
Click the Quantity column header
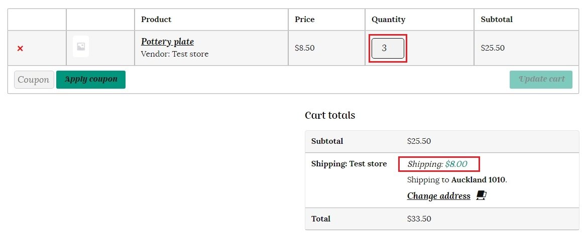pos(388,20)
